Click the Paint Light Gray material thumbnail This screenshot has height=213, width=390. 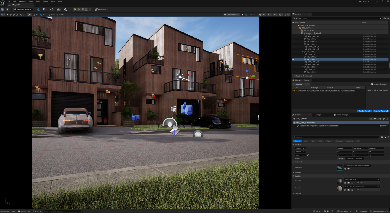339,181
